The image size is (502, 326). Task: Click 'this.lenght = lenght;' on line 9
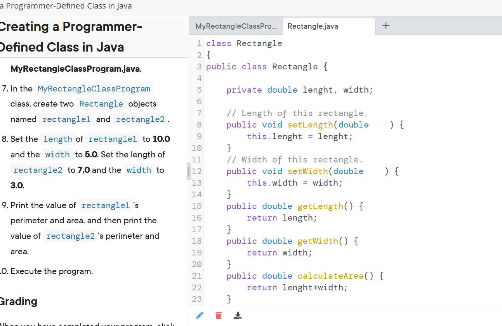click(300, 136)
